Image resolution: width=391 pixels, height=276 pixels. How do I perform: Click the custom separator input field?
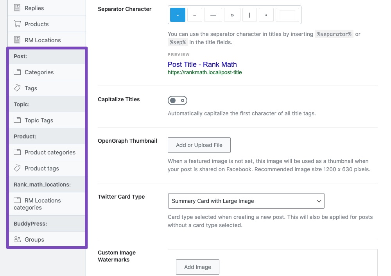[287, 14]
